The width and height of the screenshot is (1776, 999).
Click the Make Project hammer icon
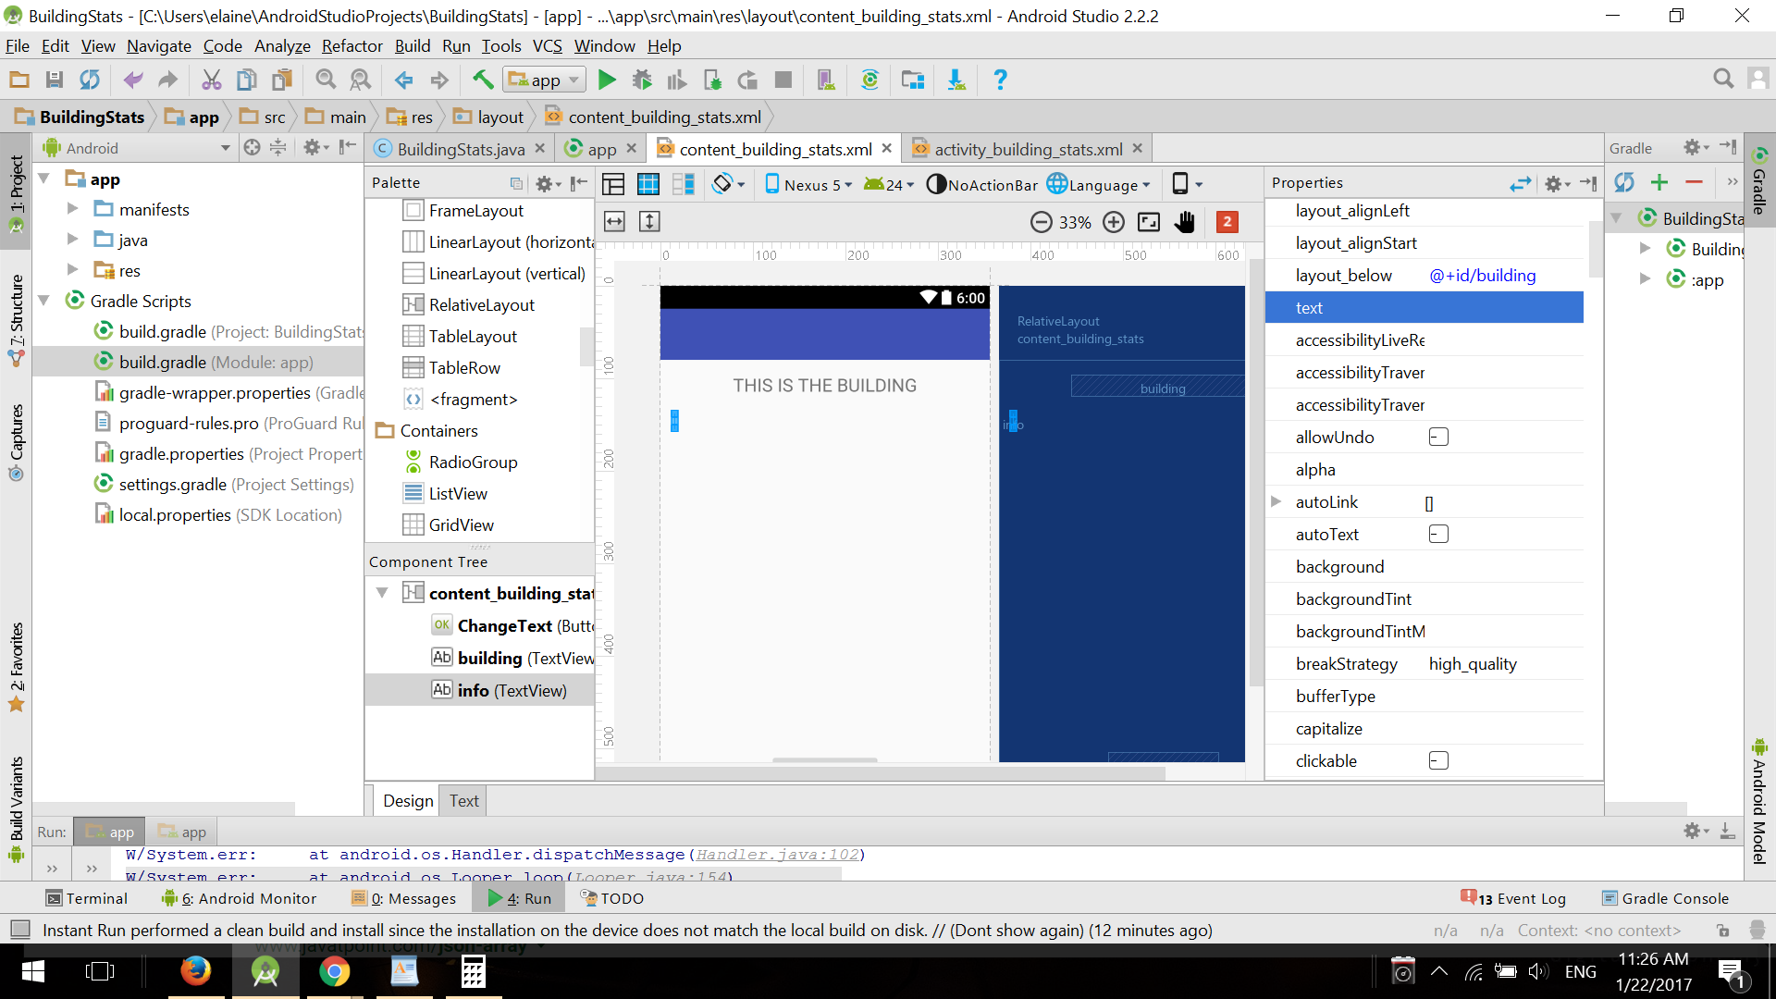[x=482, y=80]
